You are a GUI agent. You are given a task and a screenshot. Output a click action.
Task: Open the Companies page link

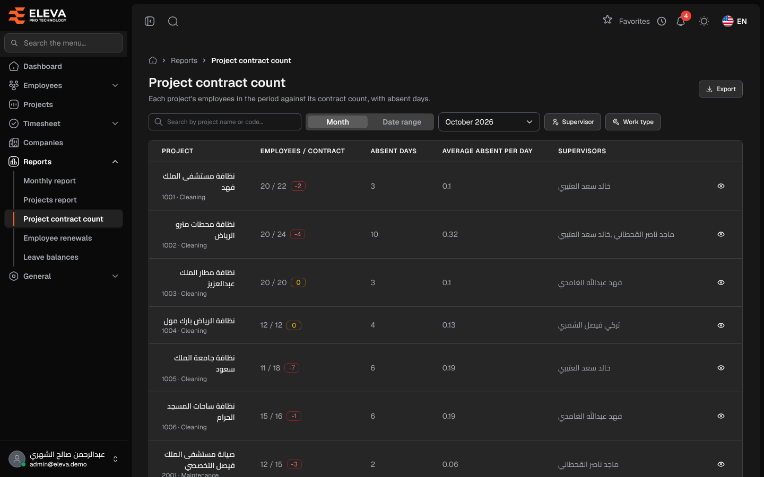[x=43, y=143]
